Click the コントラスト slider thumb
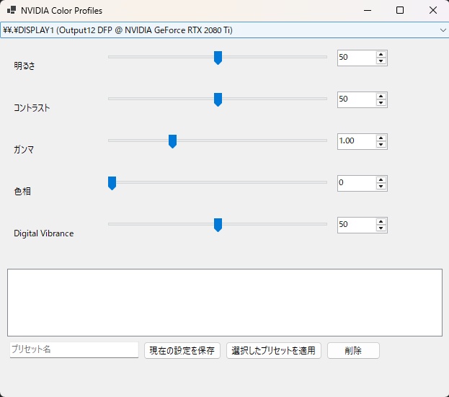This screenshot has height=397, width=449. 218,99
